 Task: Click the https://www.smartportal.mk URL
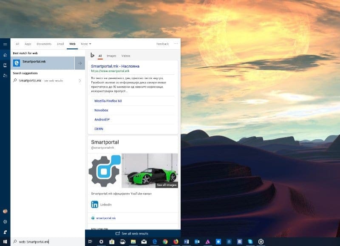[110, 71]
